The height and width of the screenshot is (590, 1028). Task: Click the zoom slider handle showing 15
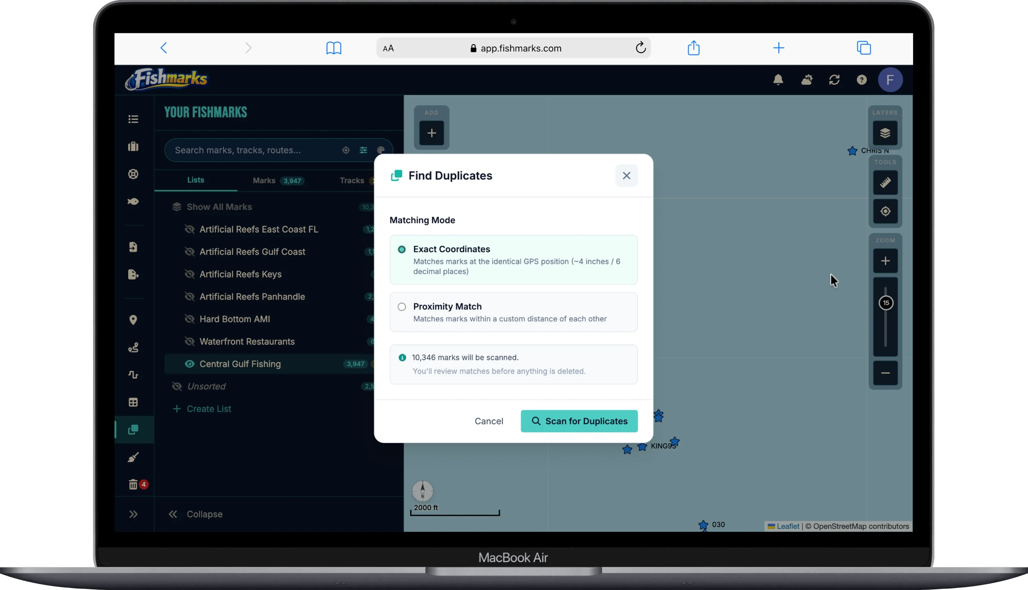coord(886,303)
